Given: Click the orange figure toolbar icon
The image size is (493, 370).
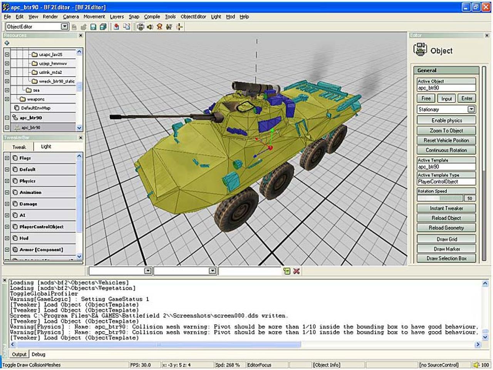Looking at the screenshot, I should click(159, 27).
